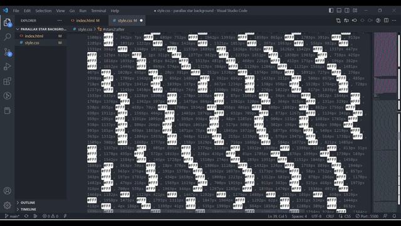Open style.css in the Explorer tree
The image size is (401, 226).
coord(41,43)
